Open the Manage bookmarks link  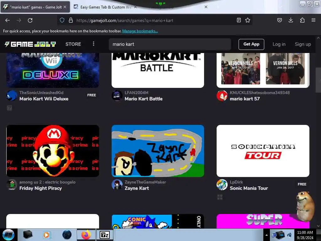140,31
